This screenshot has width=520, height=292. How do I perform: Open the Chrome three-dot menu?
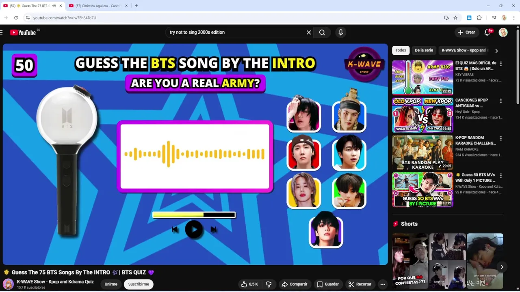pyautogui.click(x=514, y=18)
